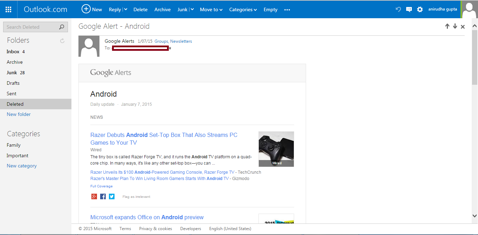Share article on Google Plus icon

point(94,196)
